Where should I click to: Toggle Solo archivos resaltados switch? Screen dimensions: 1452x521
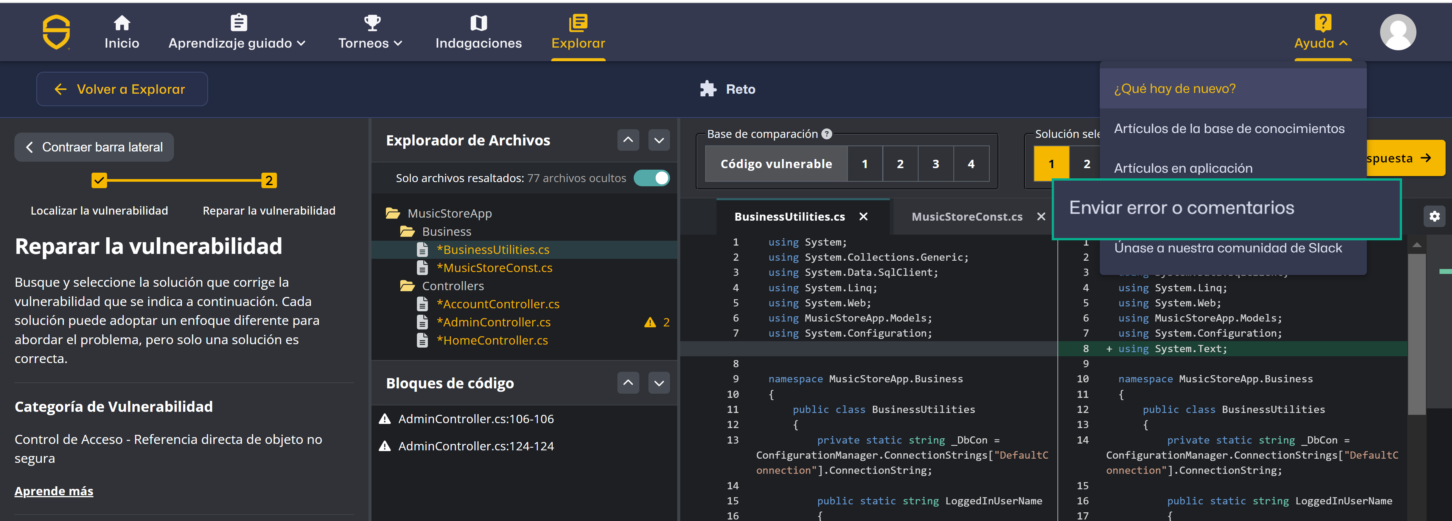point(651,178)
